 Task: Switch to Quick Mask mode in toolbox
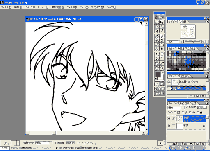162,84
